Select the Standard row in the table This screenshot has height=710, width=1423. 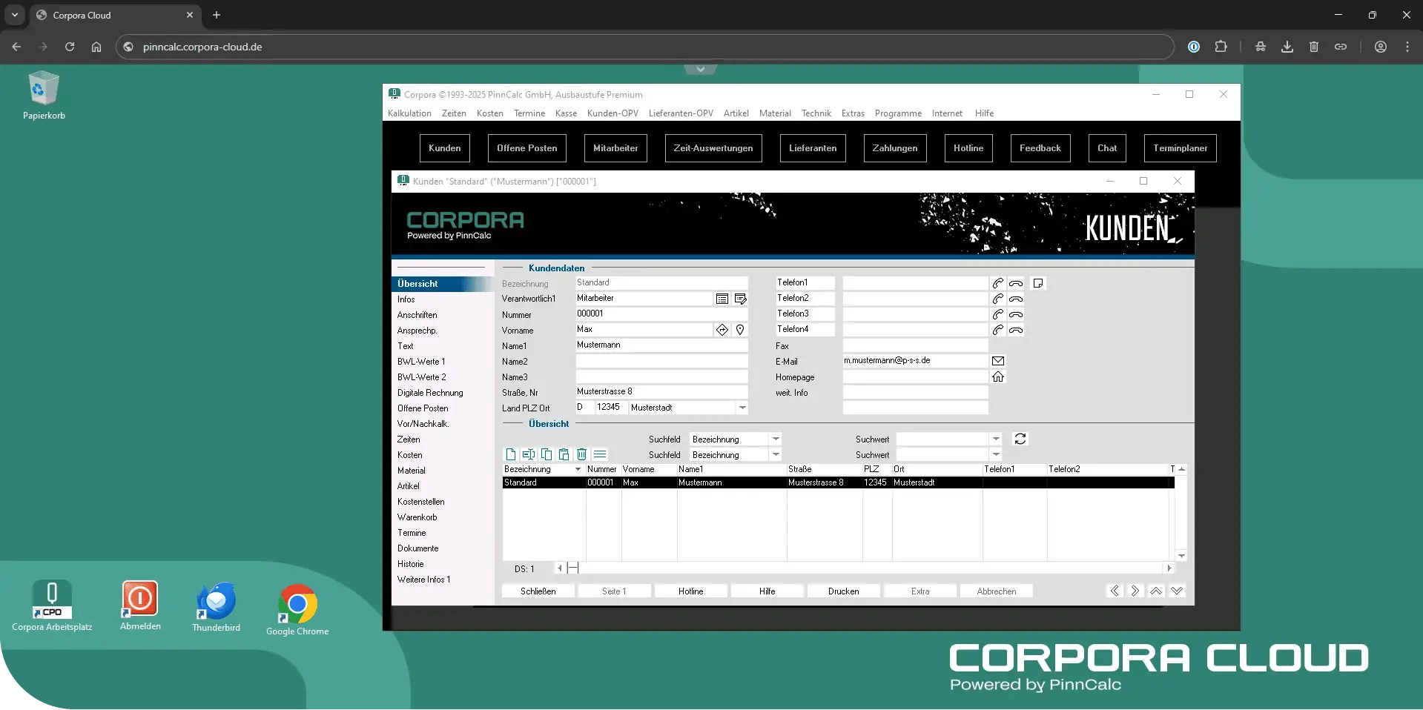coord(838,482)
